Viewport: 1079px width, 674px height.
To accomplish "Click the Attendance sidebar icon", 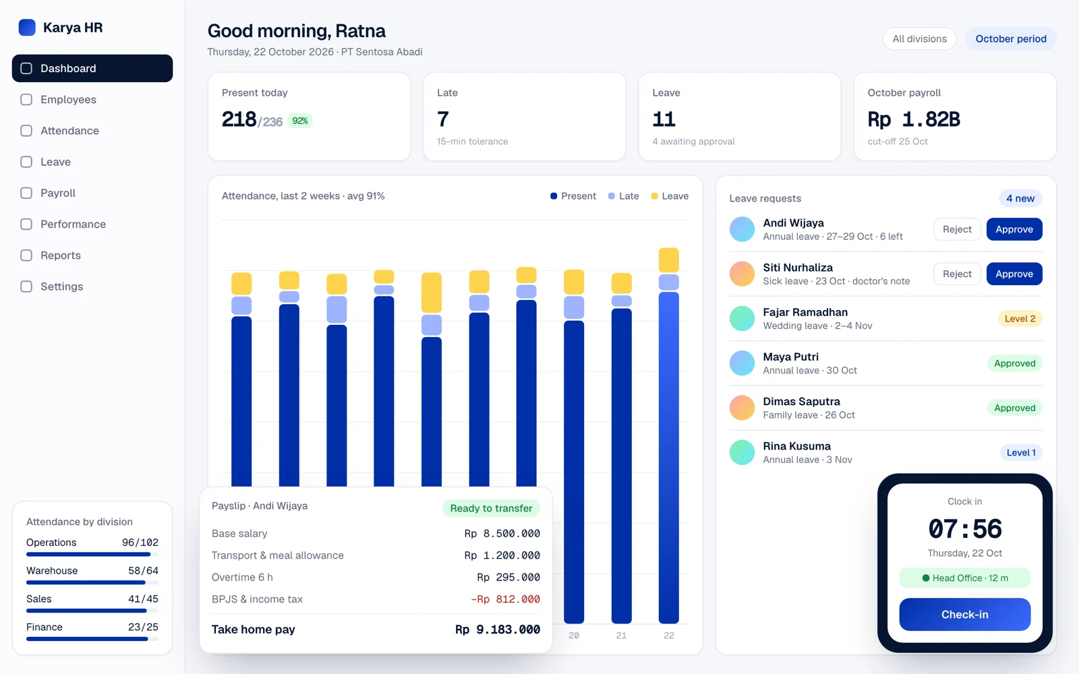I will coord(26,131).
